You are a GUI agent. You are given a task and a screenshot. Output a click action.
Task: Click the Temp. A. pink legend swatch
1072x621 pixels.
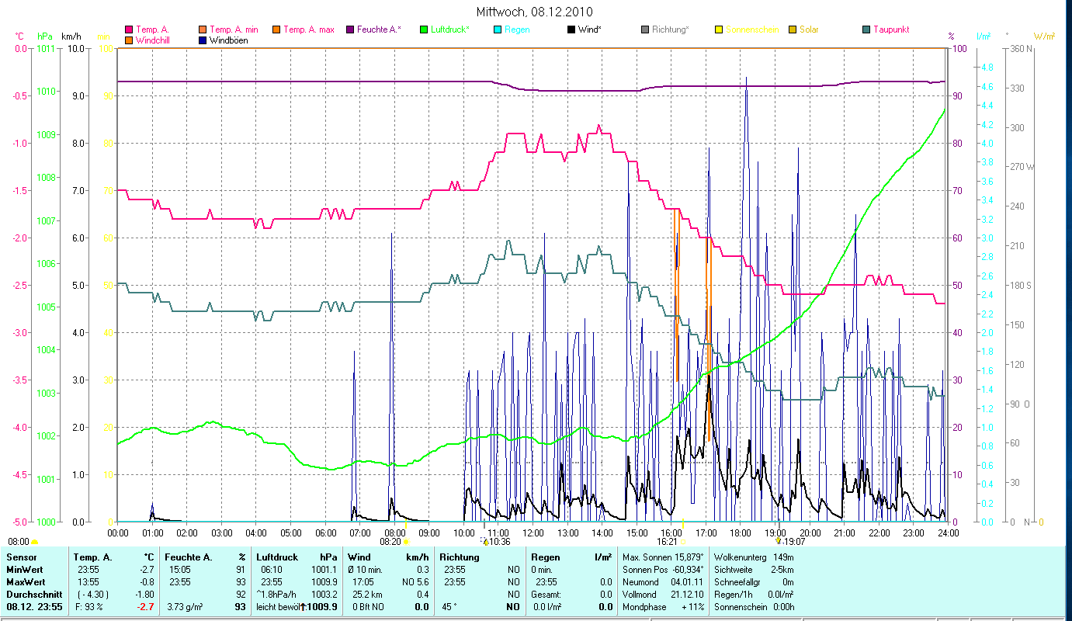point(129,29)
